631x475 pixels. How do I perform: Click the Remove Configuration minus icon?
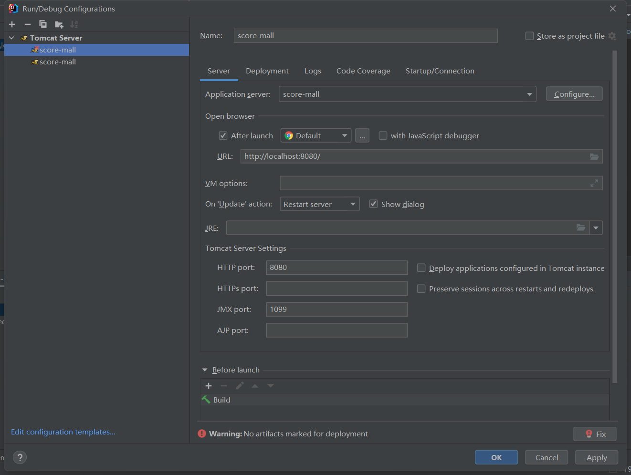click(28, 24)
